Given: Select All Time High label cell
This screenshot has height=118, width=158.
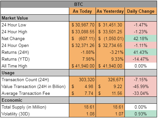Looking at the screenshot, I should [35, 66].
